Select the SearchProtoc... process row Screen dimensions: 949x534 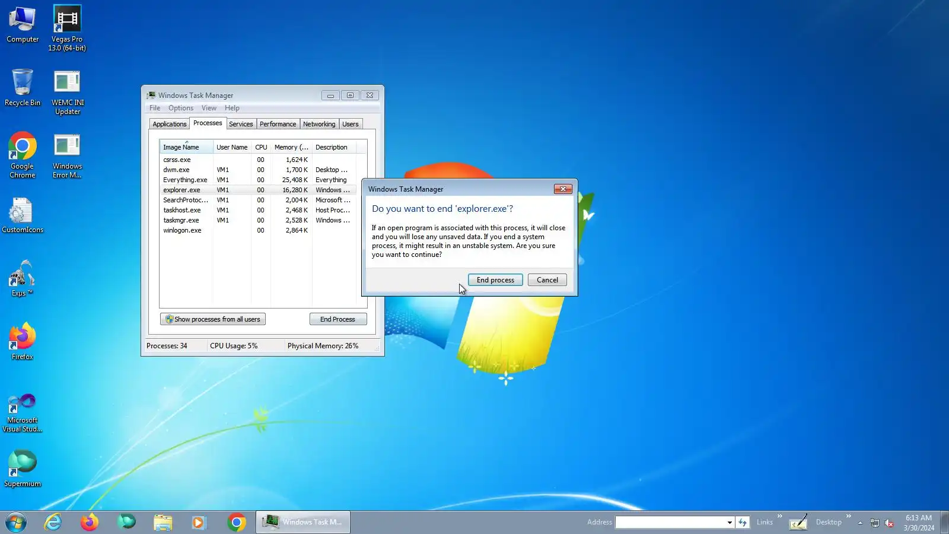click(258, 200)
